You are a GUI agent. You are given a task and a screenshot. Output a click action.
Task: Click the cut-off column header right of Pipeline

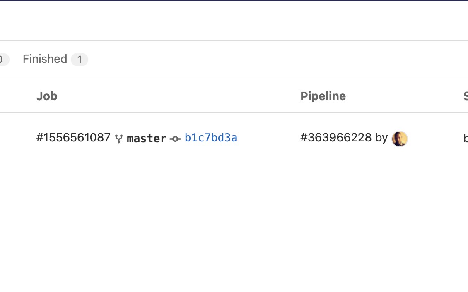(465, 96)
